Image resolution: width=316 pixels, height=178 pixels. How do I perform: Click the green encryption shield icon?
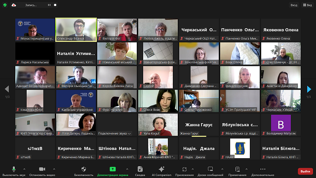point(5,5)
